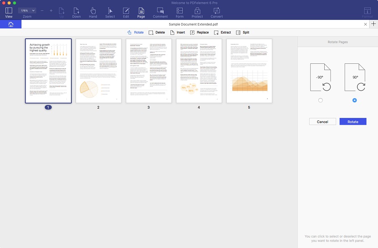Click the Rotate button to apply rotation
Viewport: 378px width, 248px height.
[x=353, y=121]
